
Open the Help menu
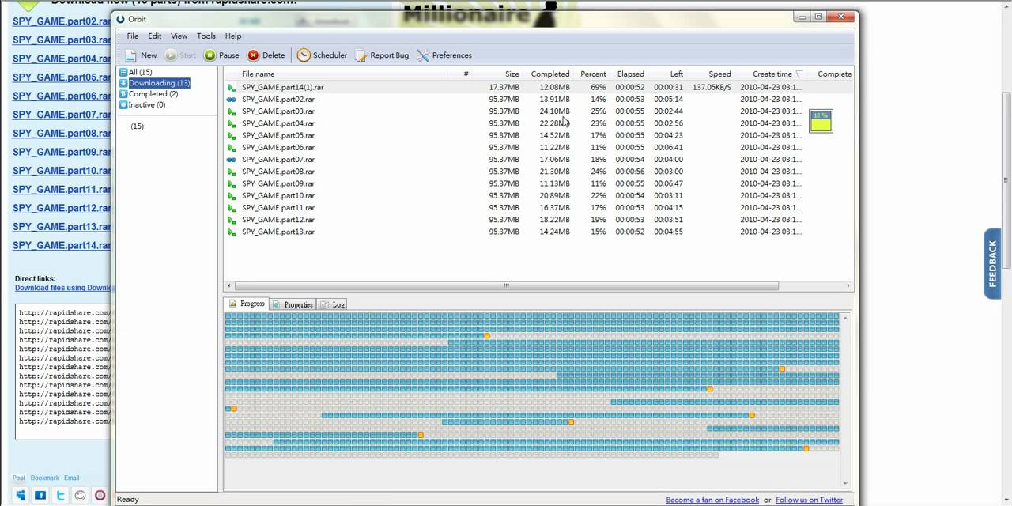pos(233,36)
